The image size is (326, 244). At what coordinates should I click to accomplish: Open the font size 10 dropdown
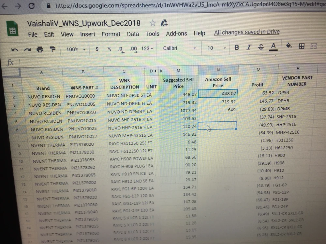tap(216, 48)
